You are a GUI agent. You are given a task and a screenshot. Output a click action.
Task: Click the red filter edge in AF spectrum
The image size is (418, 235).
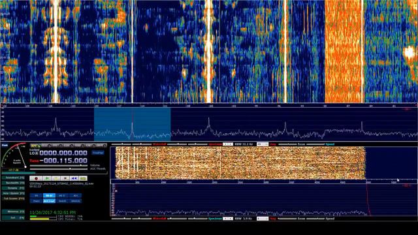pyautogui.click(x=368, y=200)
